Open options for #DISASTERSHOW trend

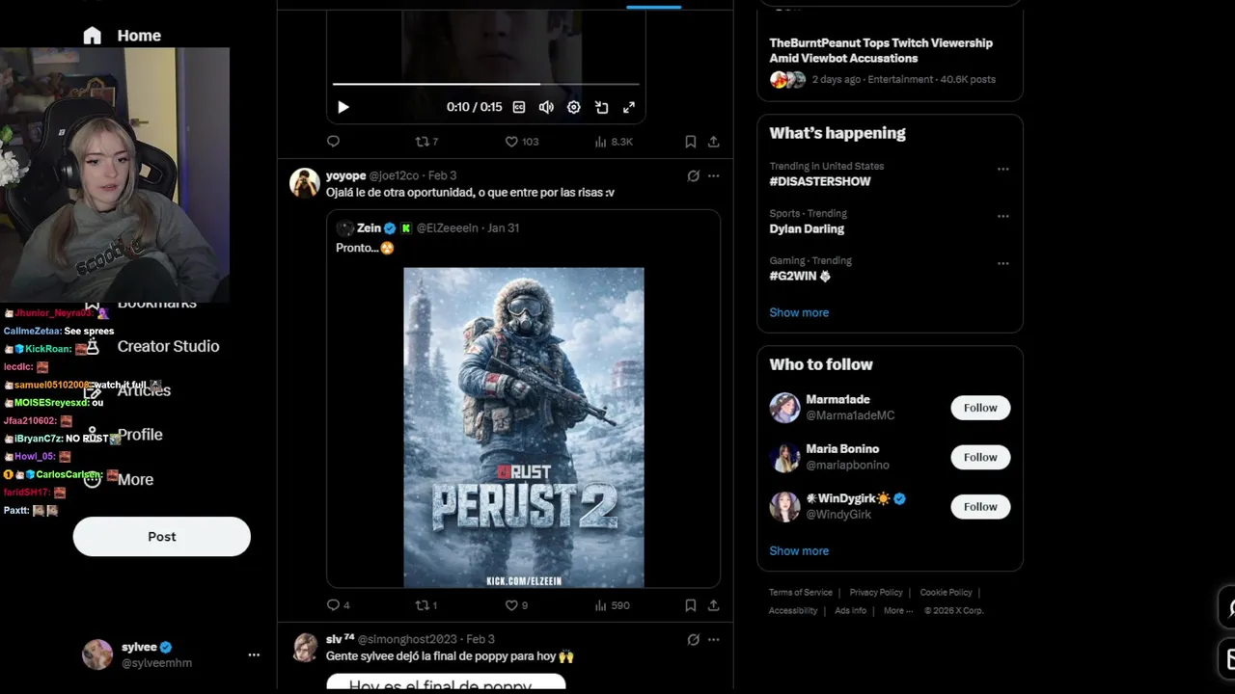click(x=1003, y=169)
